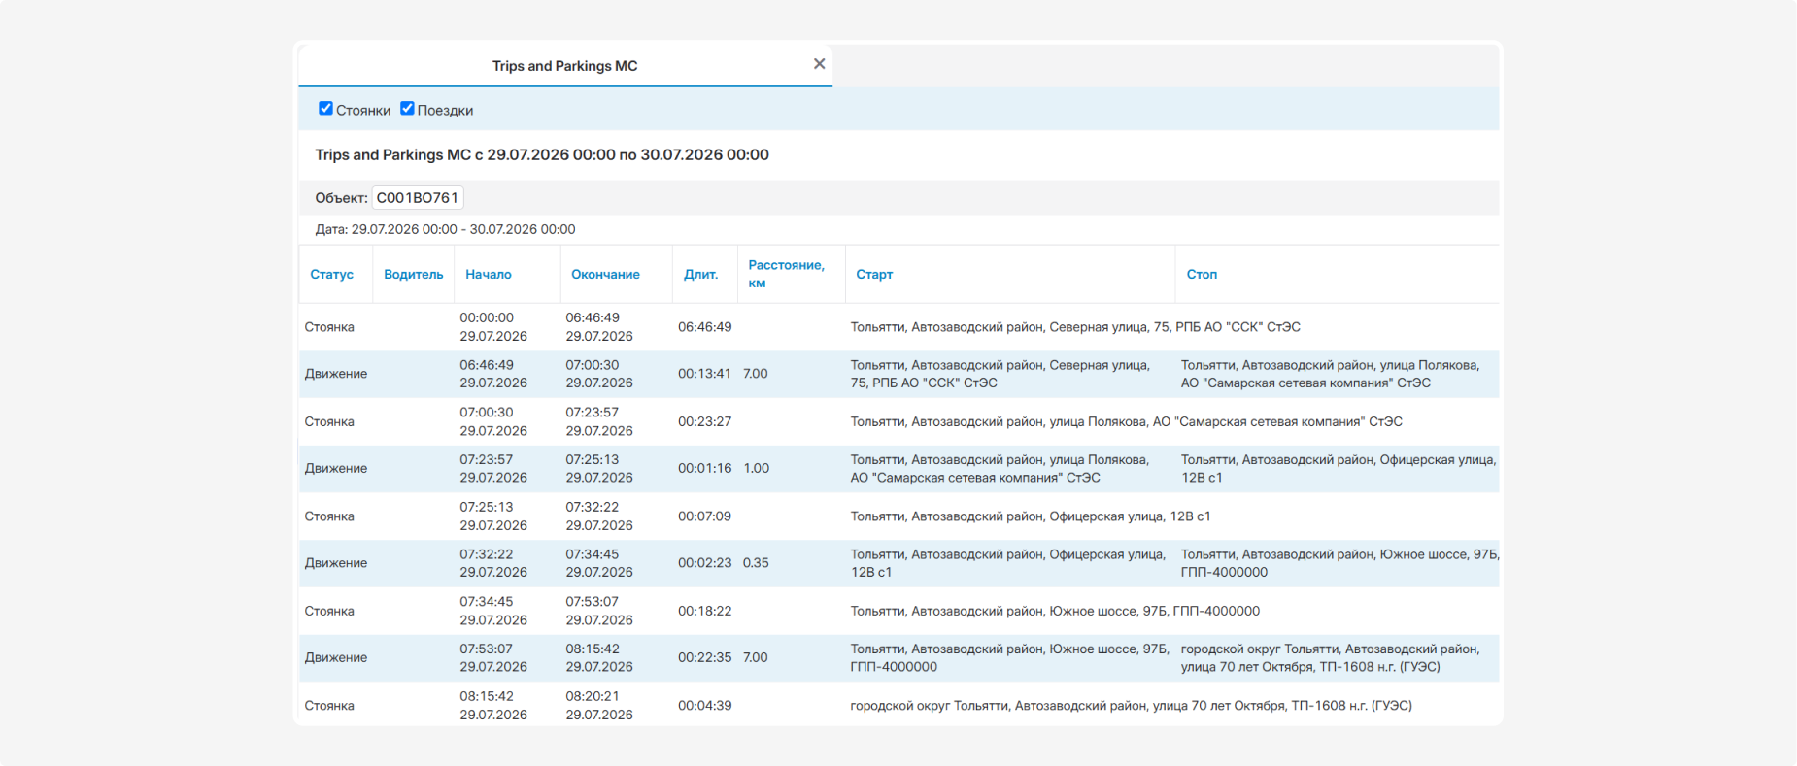Click the date range line under Объект
The height and width of the screenshot is (766, 1797).
[x=445, y=229]
